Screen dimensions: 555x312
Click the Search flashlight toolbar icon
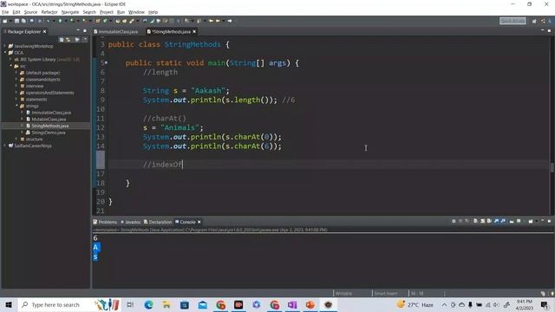click(131, 21)
